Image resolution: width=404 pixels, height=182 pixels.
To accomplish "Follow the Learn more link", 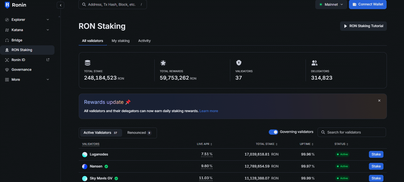I will [x=209, y=111].
